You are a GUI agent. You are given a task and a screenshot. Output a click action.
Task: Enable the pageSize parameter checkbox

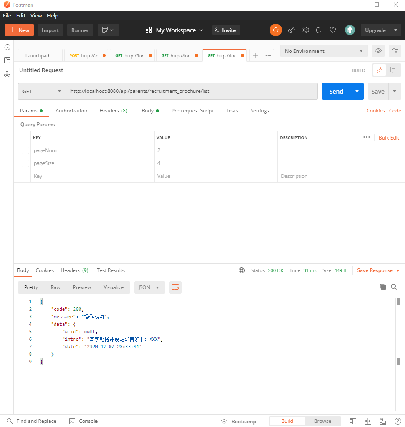pyautogui.click(x=25, y=163)
